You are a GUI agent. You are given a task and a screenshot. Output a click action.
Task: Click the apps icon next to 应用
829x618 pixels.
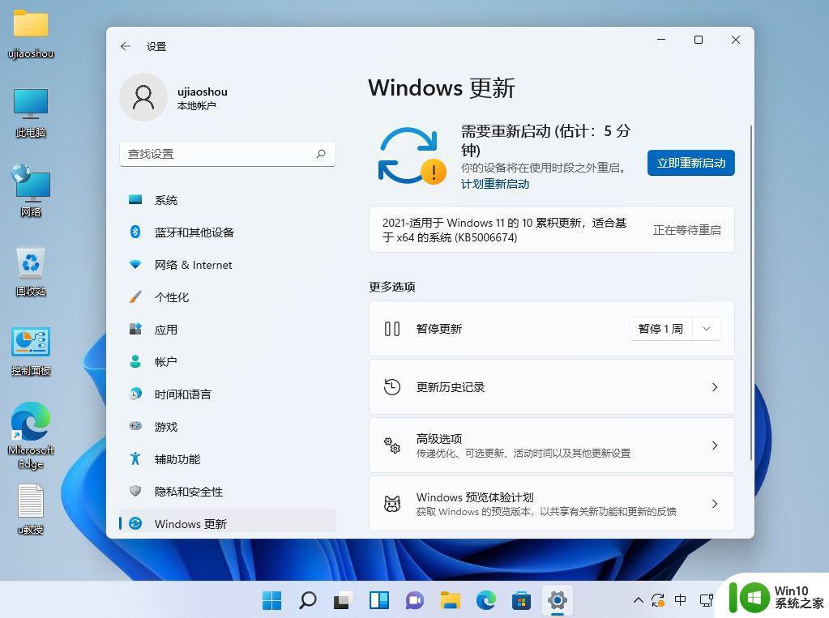[135, 329]
